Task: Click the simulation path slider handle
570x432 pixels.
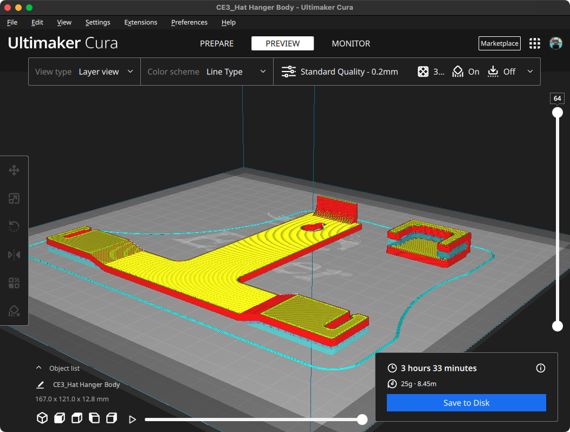Action: 362,420
